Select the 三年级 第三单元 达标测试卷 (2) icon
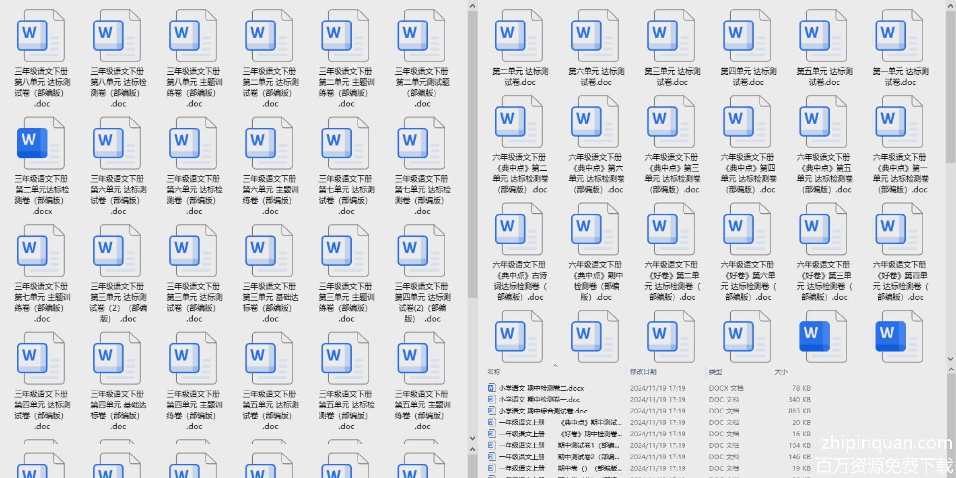The width and height of the screenshot is (956, 478). pos(117,250)
